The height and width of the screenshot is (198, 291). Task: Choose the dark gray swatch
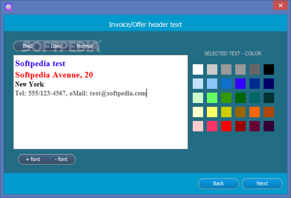click(255, 69)
